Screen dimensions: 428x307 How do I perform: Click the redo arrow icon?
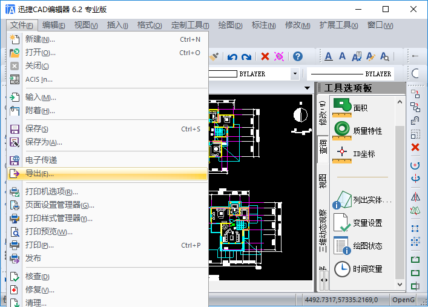click(x=246, y=56)
